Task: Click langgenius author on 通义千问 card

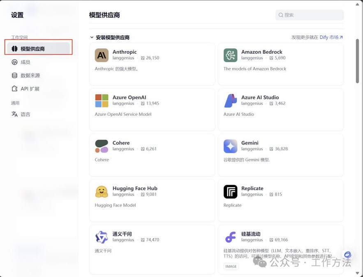Action: [123, 240]
